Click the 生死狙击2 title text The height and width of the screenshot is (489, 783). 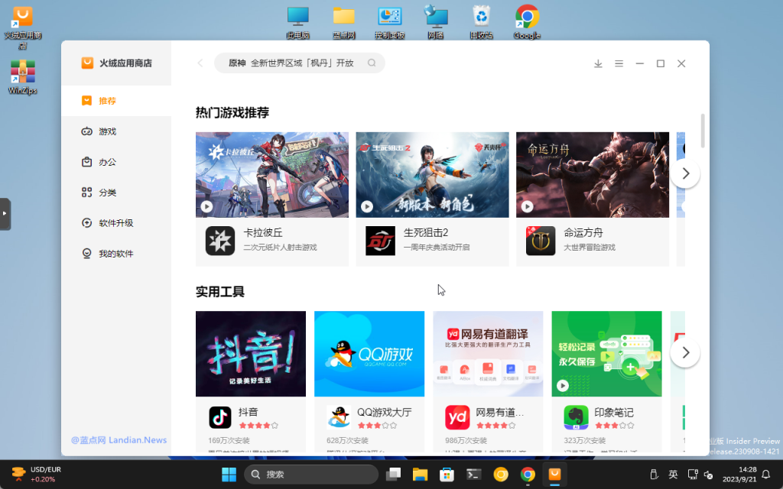[426, 232]
